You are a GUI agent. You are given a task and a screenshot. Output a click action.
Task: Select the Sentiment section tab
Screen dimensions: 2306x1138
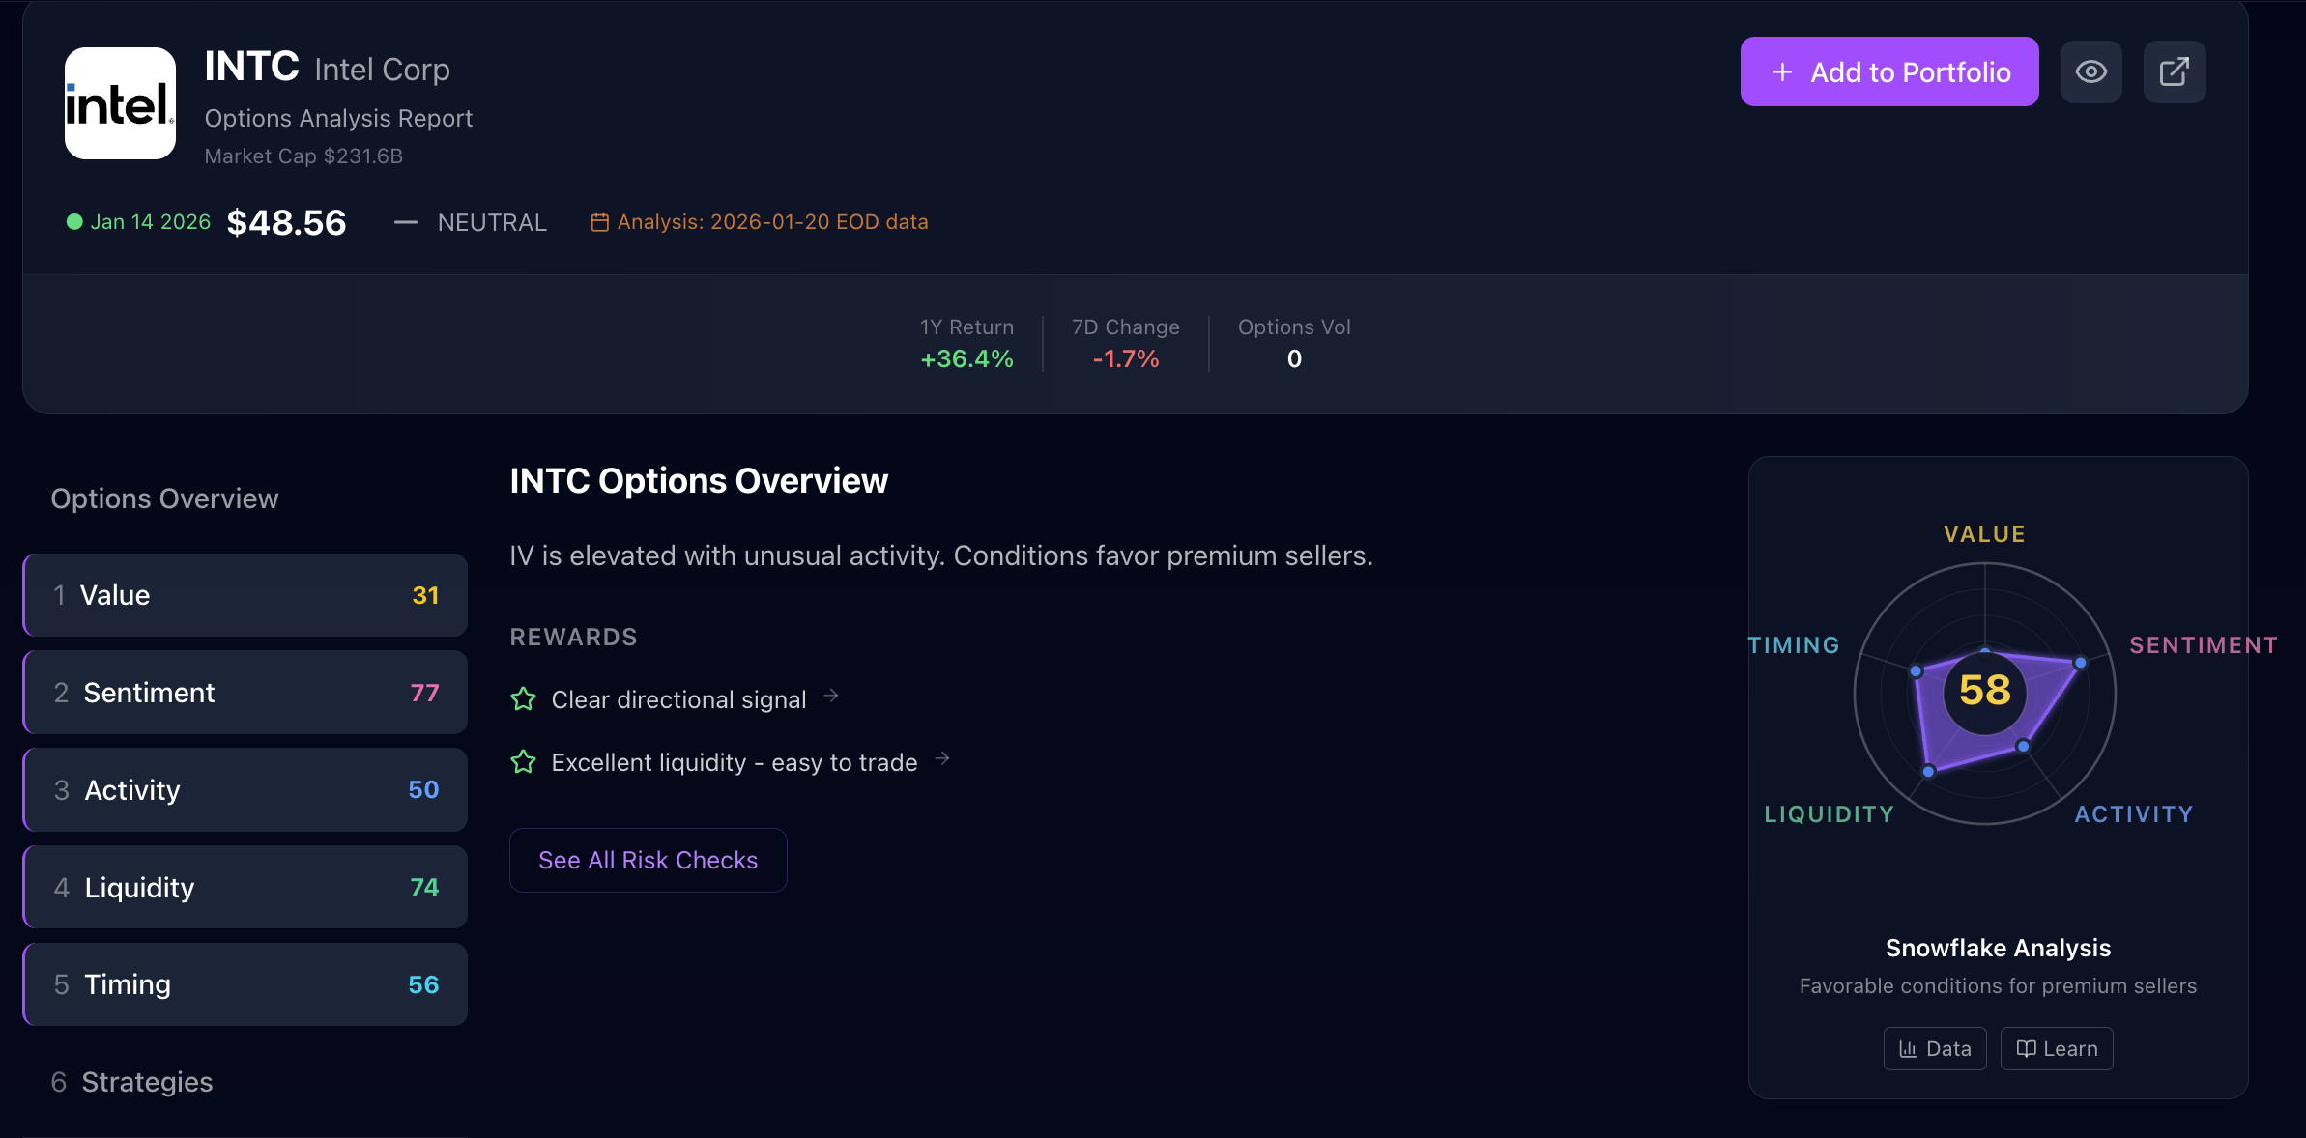click(x=245, y=693)
